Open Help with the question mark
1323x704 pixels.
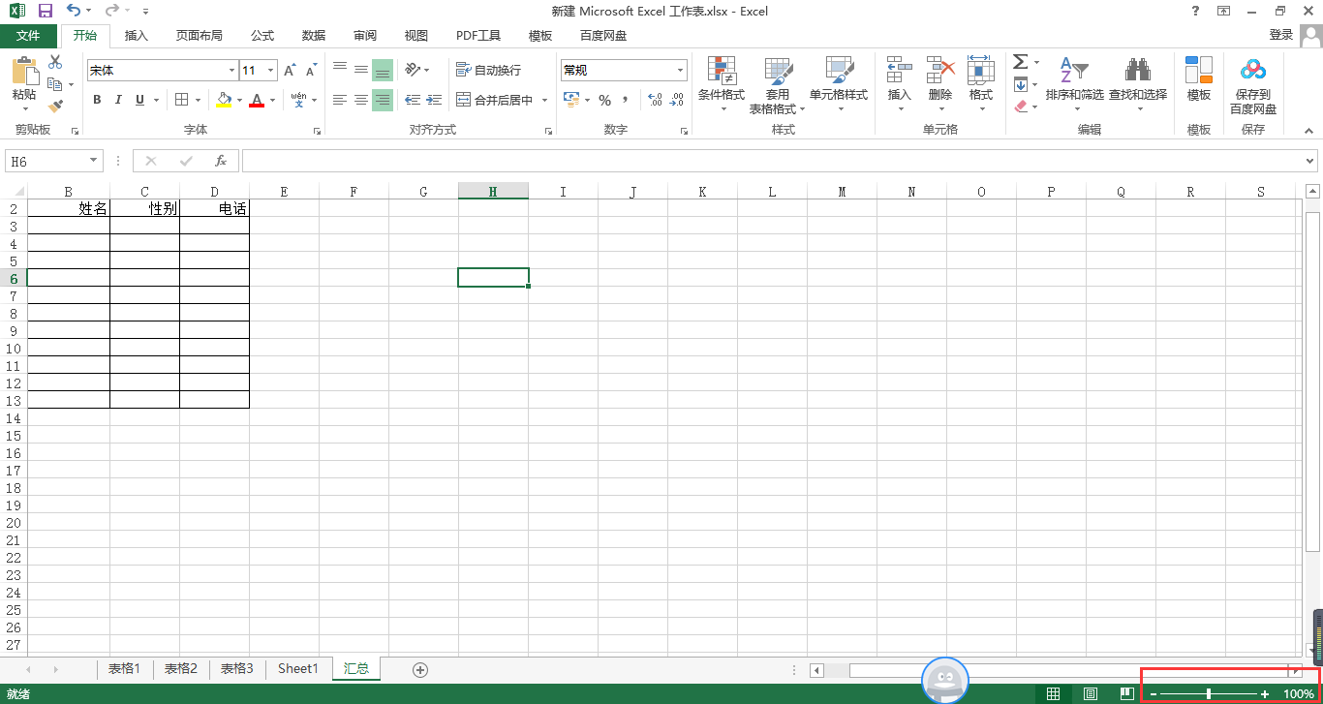point(1195,11)
